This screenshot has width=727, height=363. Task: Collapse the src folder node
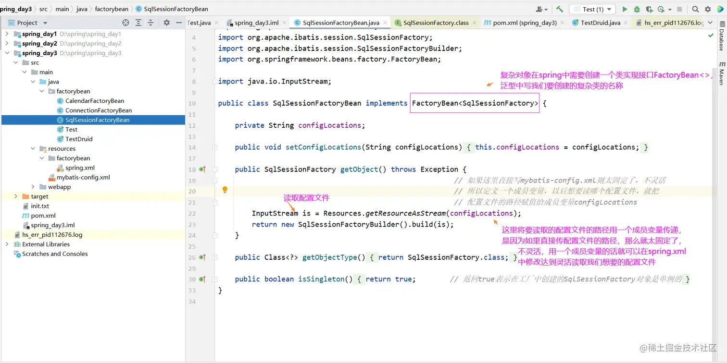[15, 63]
